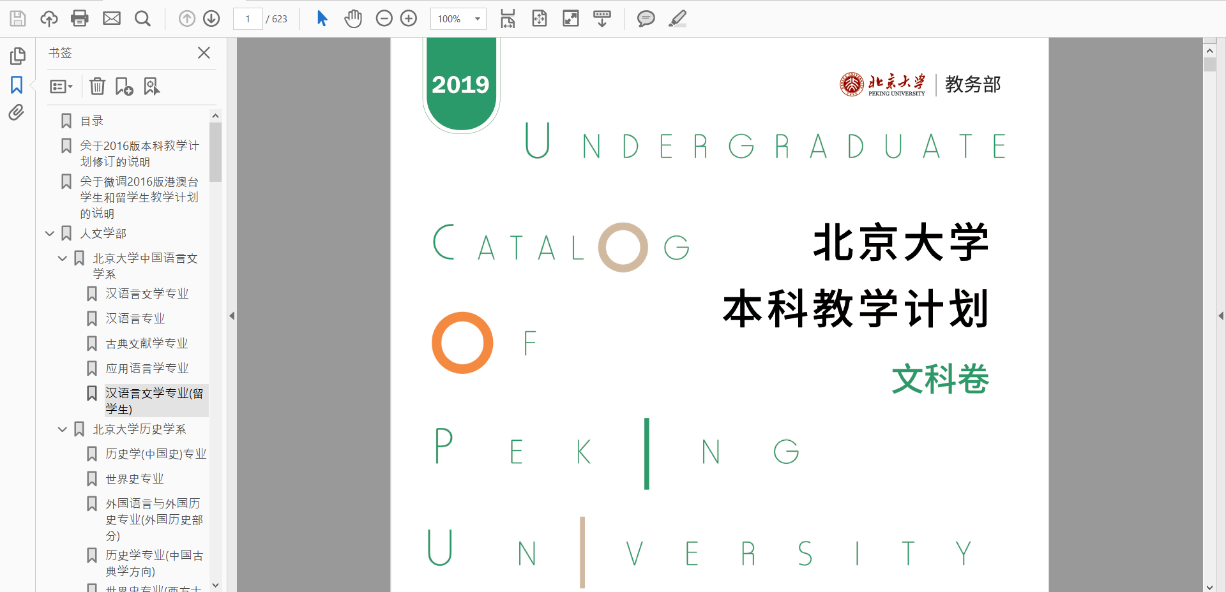Open 汉语言专业 bookmark
1226x592 pixels.
(x=135, y=318)
